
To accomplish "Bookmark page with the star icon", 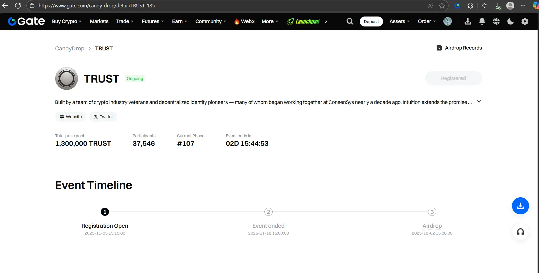I will 442,6.
